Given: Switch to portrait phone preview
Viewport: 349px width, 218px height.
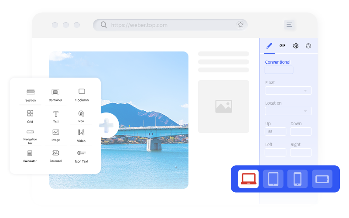Looking at the screenshot, I should point(298,179).
